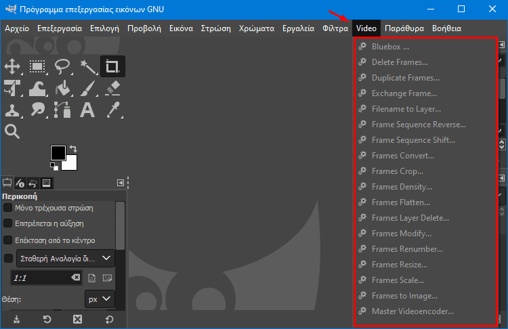Open the Επεξεργασία menu

[x=60, y=28]
